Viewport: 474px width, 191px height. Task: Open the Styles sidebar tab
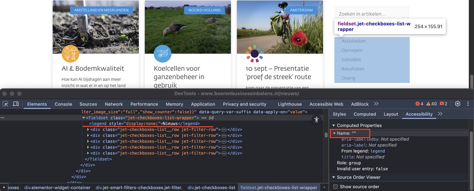coord(339,114)
